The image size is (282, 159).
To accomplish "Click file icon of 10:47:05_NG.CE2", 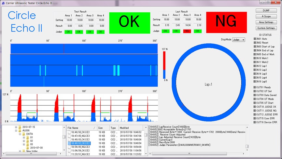I will pyautogui.click(x=69, y=136).
